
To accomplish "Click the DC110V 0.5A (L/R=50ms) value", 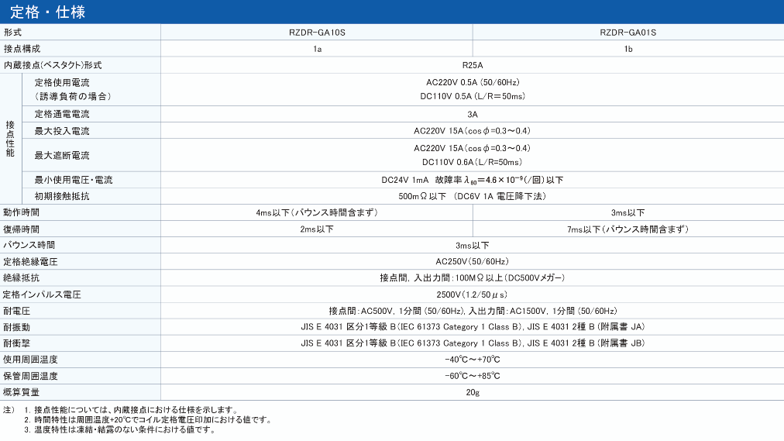I will 473,96.
